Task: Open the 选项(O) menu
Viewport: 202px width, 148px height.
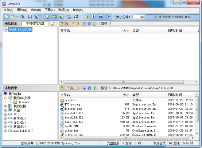Action: (x=63, y=10)
